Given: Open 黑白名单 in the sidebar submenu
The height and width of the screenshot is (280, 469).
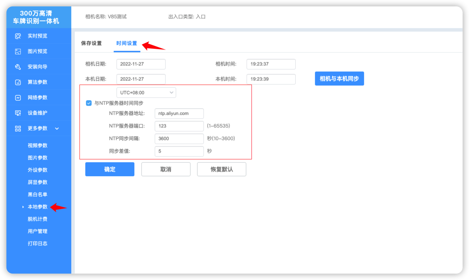Looking at the screenshot, I should (x=38, y=194).
